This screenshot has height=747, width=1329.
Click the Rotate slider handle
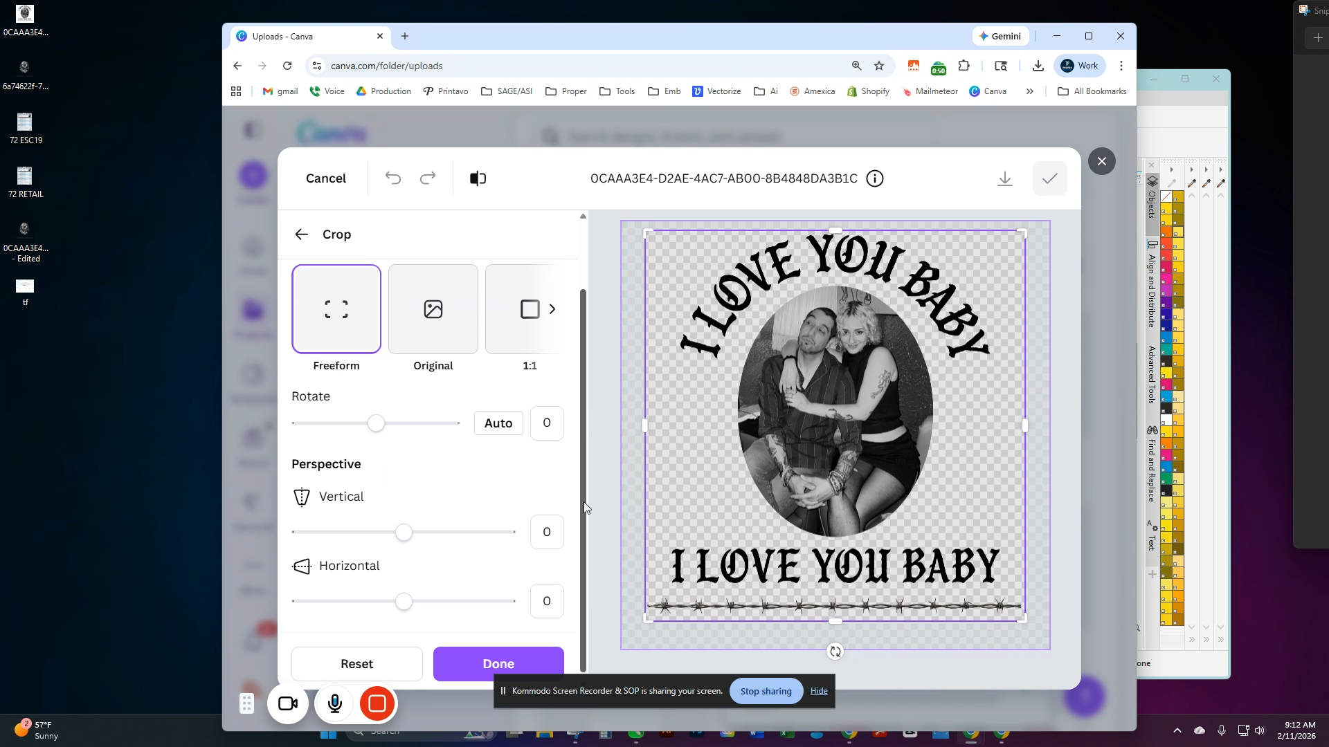click(376, 423)
